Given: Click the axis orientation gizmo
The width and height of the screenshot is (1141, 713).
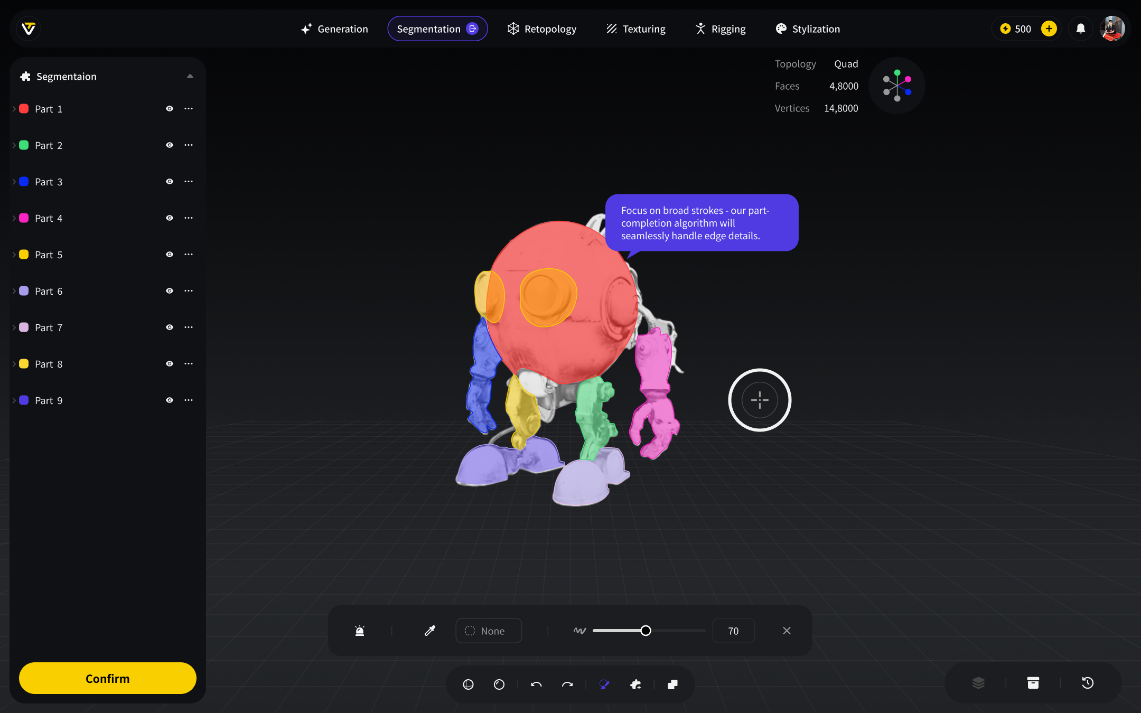Looking at the screenshot, I should click(x=896, y=86).
